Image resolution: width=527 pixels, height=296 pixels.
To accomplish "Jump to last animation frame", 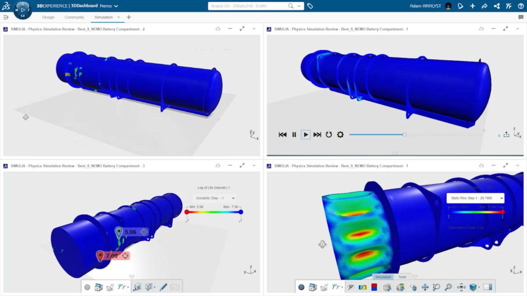I will (x=317, y=135).
